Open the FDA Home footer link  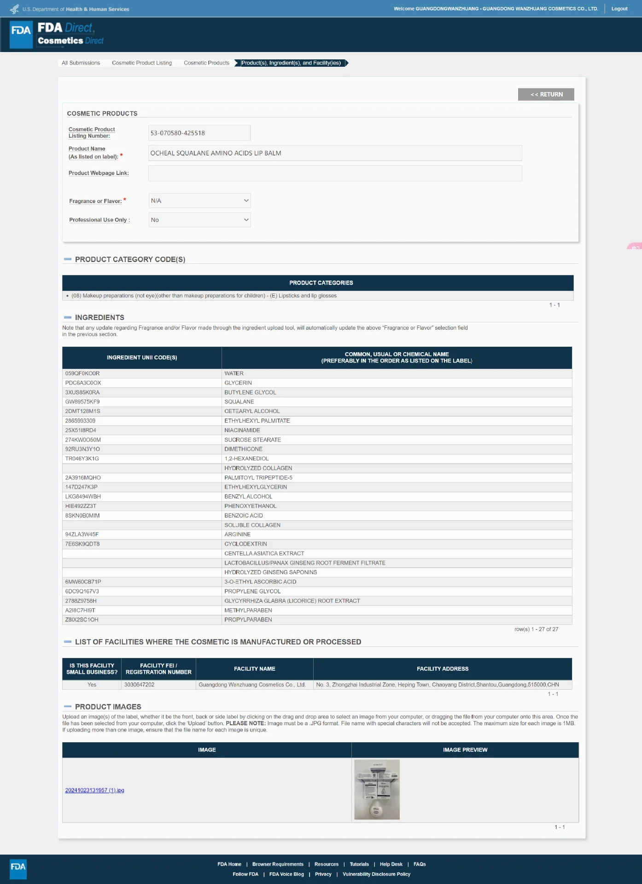coord(229,864)
